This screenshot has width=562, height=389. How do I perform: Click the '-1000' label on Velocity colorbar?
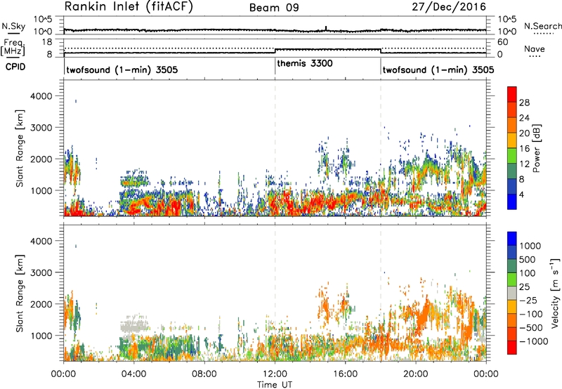[x=533, y=341]
